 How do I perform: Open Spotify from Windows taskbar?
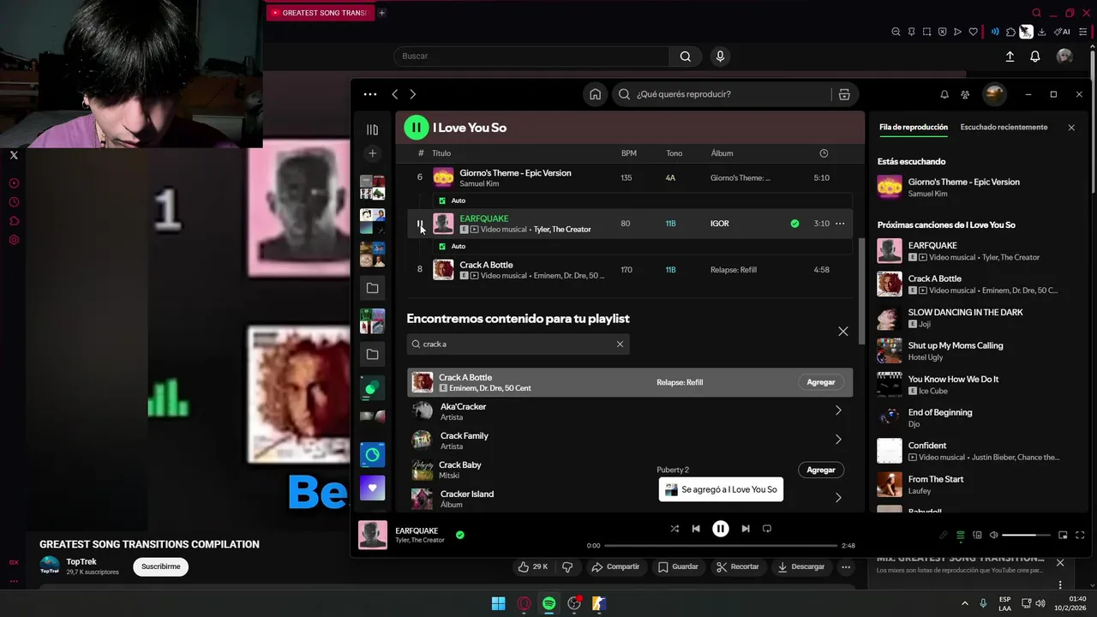549,604
